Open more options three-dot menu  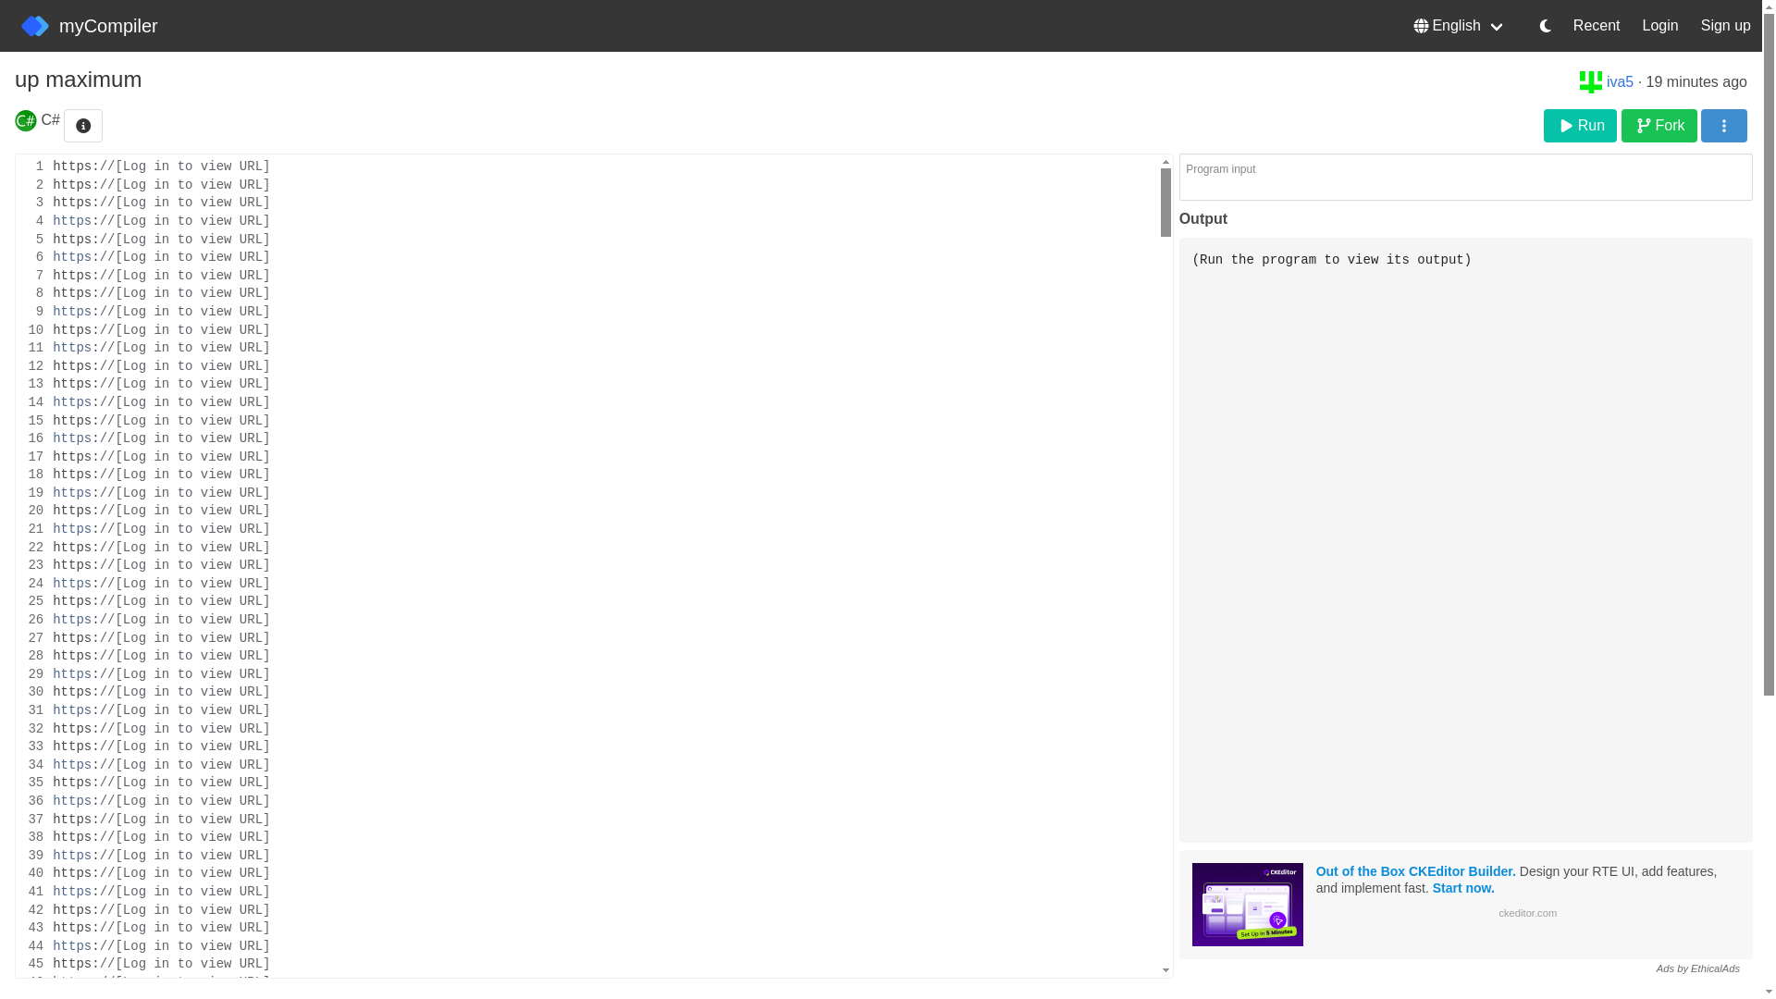coord(1723,126)
